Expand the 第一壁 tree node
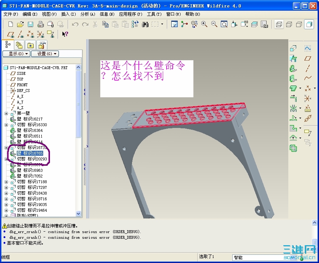319x263 pixels. [x=6, y=113]
